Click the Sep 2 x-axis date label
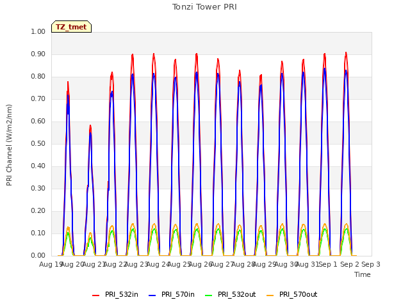 click(x=350, y=264)
